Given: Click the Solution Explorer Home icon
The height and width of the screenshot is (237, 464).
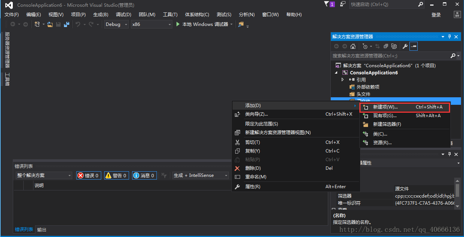Looking at the screenshot, I should point(353,46).
